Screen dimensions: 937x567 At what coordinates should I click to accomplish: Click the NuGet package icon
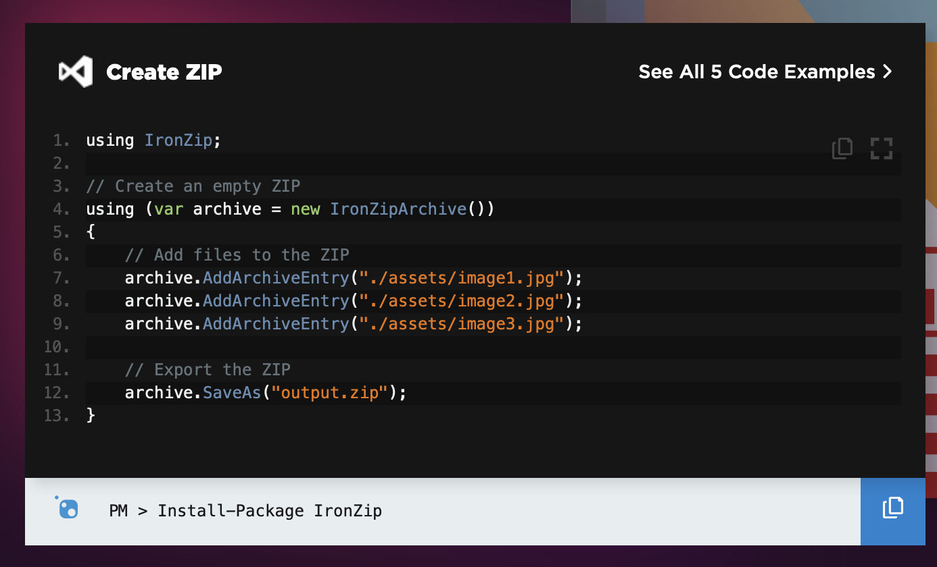point(68,508)
